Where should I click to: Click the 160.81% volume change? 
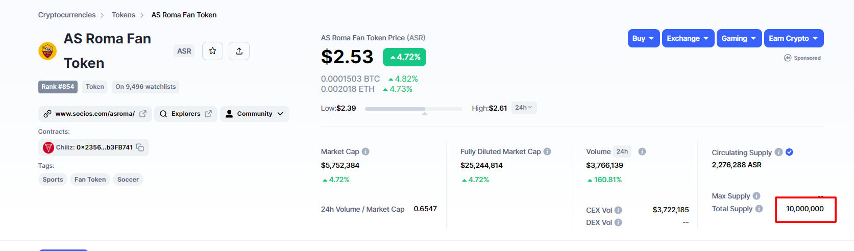[x=604, y=180]
